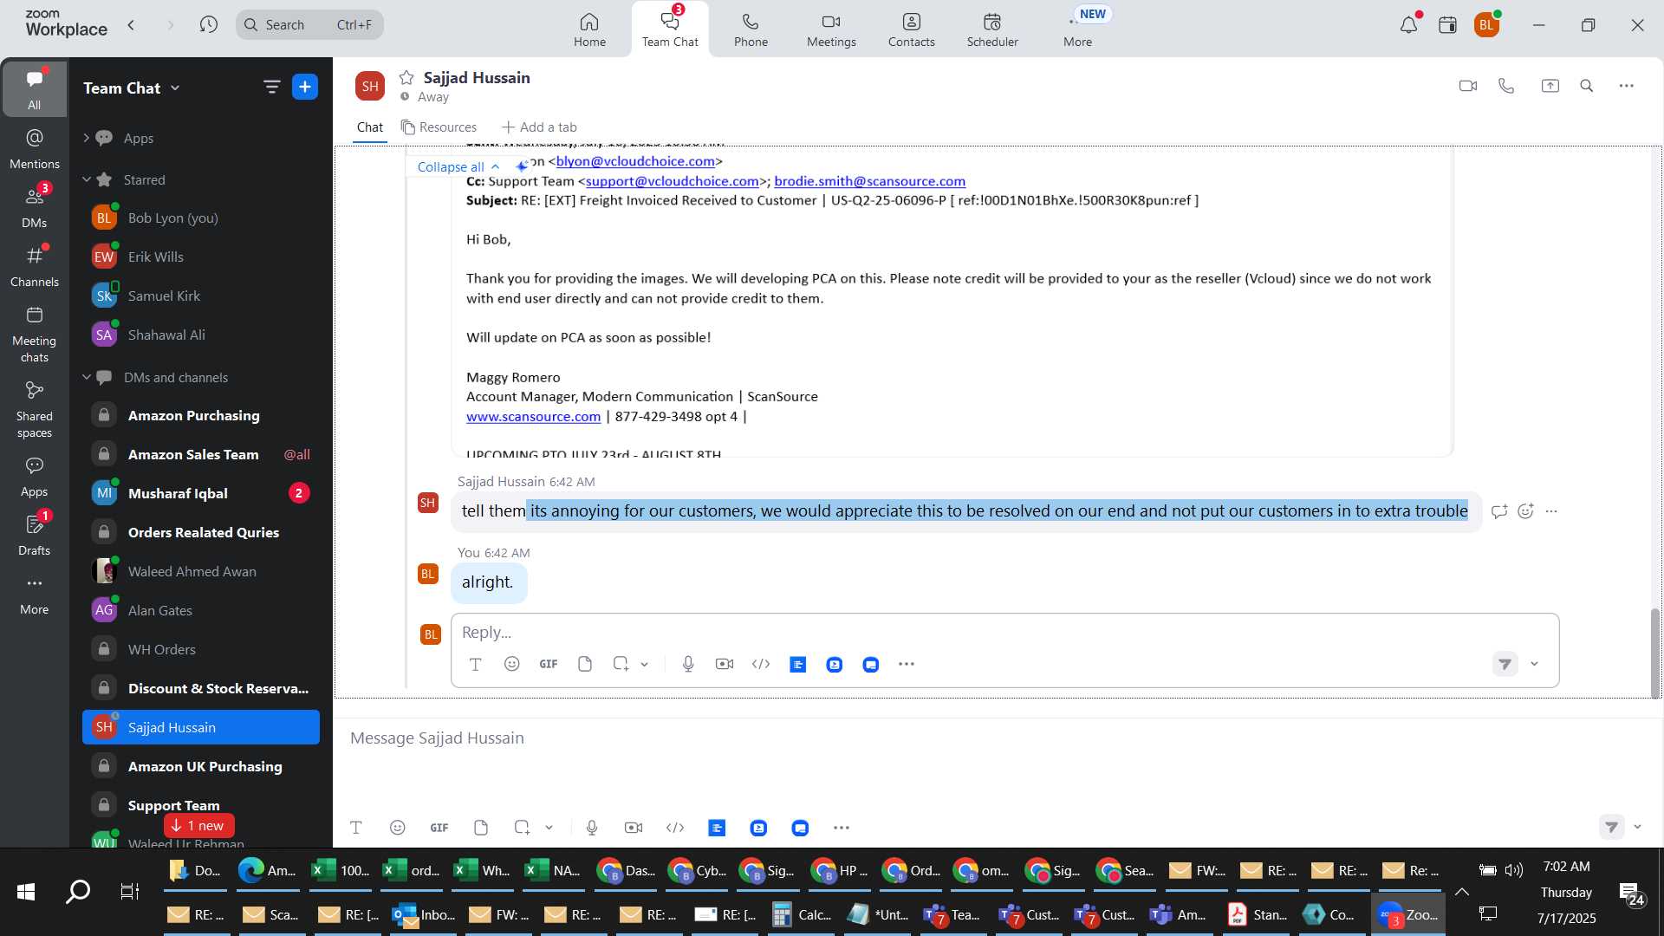This screenshot has width=1664, height=936.
Task: Start a video meeting with Sajjad Hussain
Action: 1467,86
